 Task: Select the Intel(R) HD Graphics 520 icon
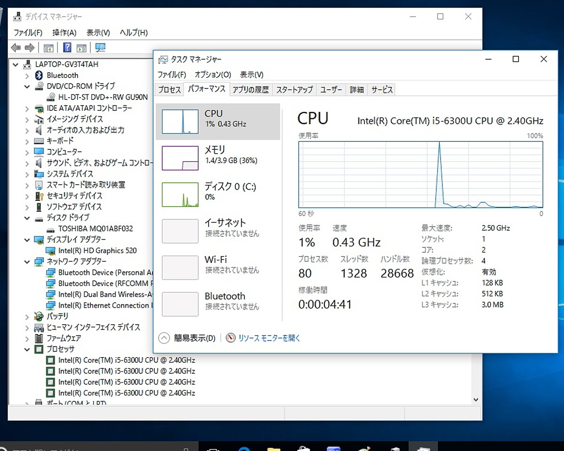pos(51,250)
